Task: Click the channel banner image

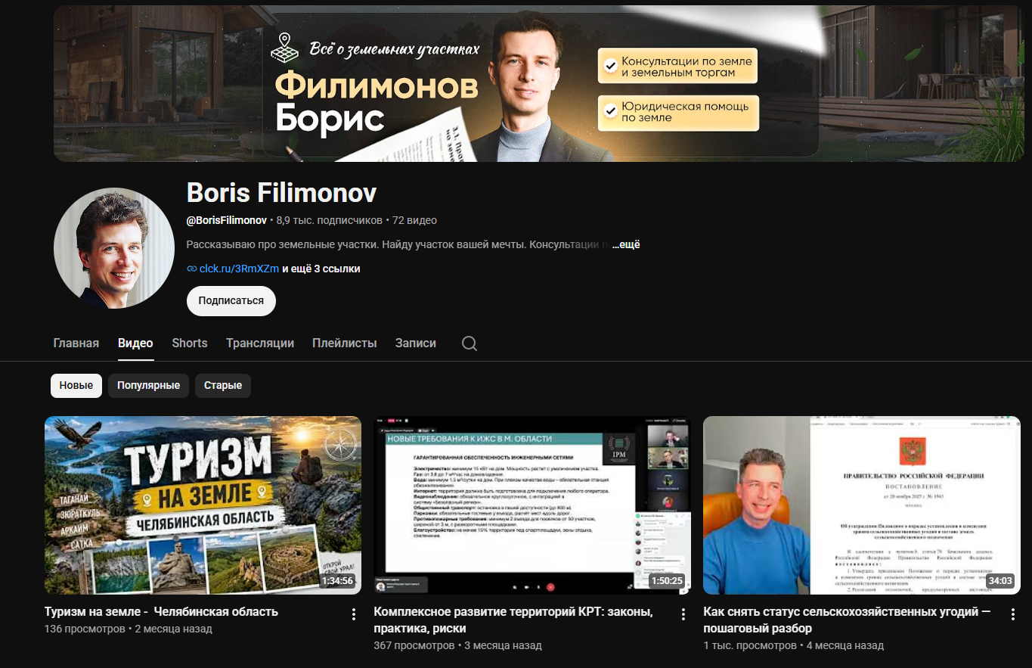Action: [x=538, y=83]
